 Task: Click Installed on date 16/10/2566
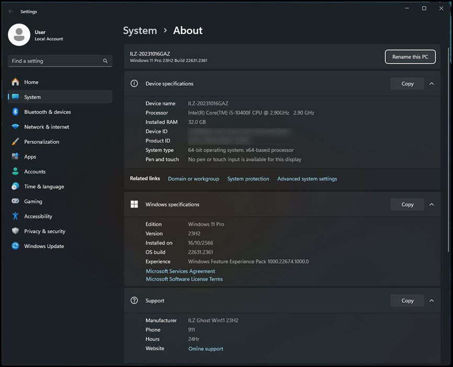[x=200, y=243]
